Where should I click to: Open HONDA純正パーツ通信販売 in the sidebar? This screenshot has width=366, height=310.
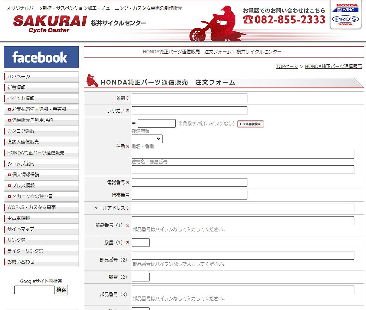tap(41, 153)
